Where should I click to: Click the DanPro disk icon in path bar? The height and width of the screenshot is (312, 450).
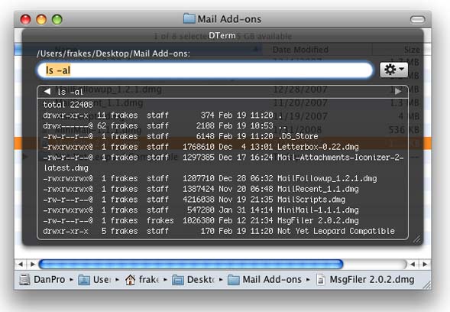pyautogui.click(x=24, y=279)
